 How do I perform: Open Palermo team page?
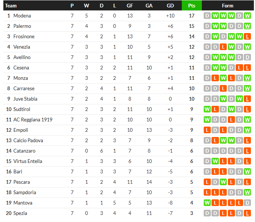(x=22, y=26)
